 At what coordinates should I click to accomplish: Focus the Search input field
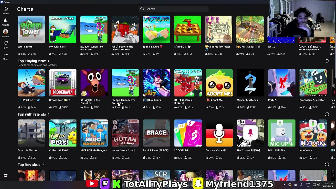pyautogui.click(x=174, y=9)
